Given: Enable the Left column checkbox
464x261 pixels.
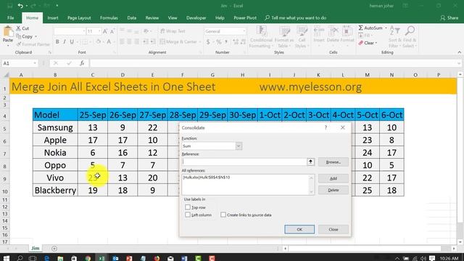Looking at the screenshot, I should (x=188, y=215).
